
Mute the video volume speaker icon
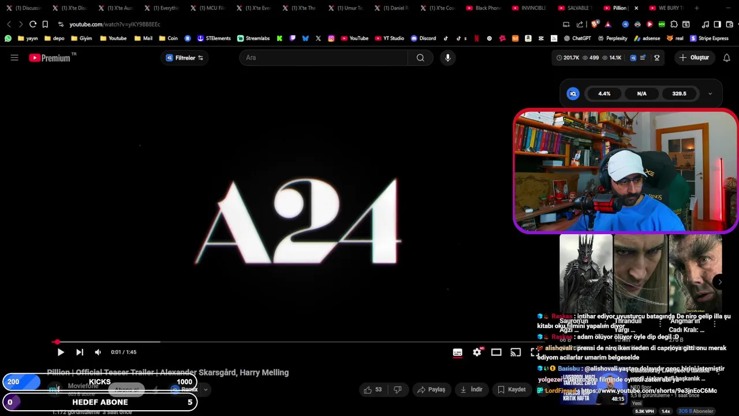click(x=98, y=352)
